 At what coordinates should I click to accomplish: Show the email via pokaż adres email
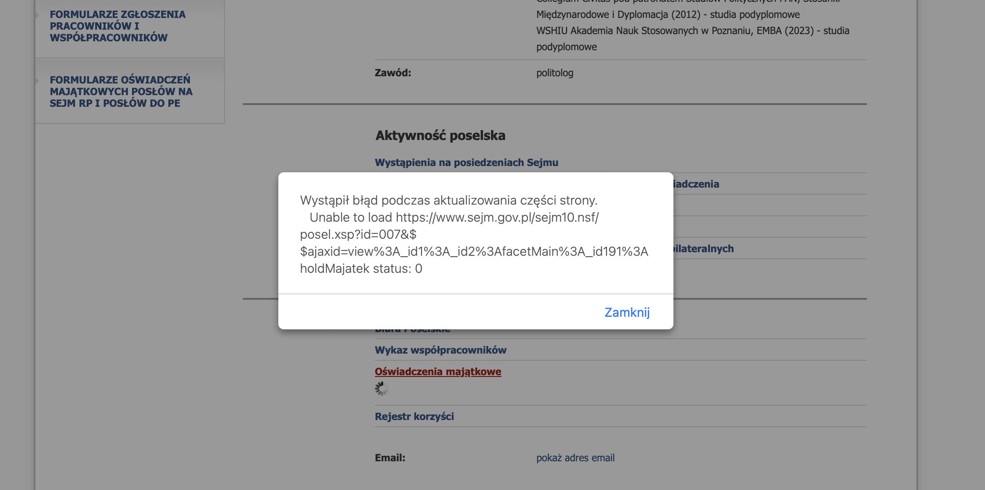click(x=575, y=458)
